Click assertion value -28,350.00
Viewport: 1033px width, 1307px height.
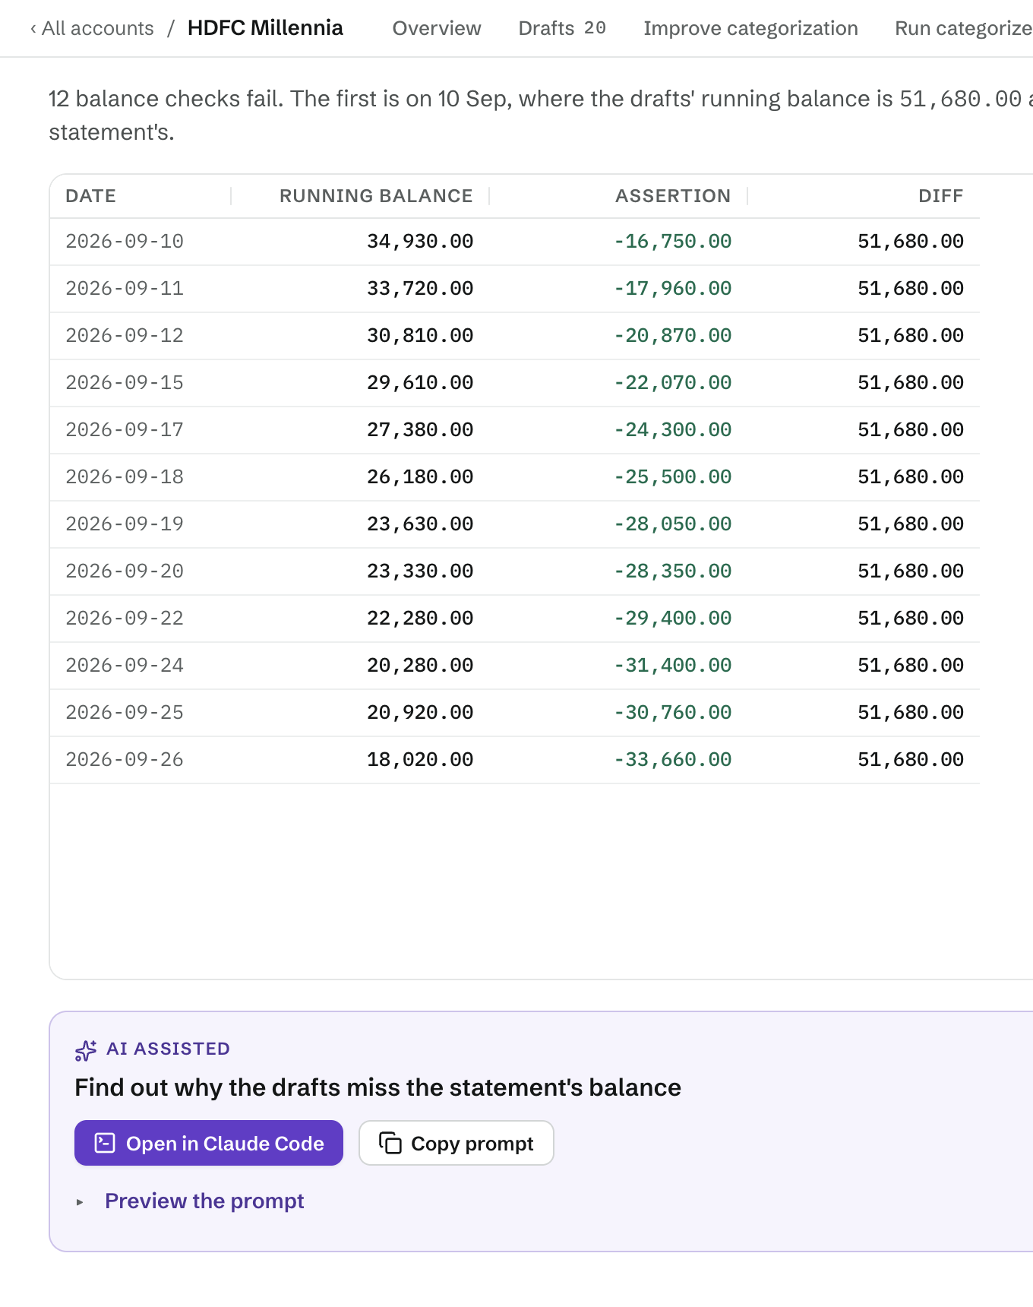(x=673, y=571)
